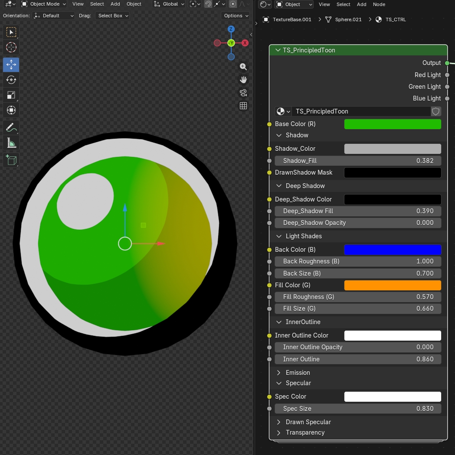Toggle perspective/orthographic grid icon
This screenshot has width=455, height=455.
pos(243,106)
